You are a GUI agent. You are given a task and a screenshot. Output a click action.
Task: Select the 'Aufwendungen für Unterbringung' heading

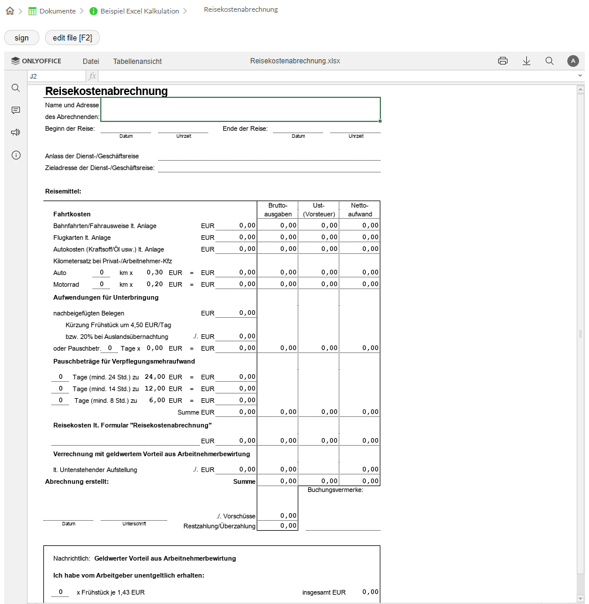[106, 297]
